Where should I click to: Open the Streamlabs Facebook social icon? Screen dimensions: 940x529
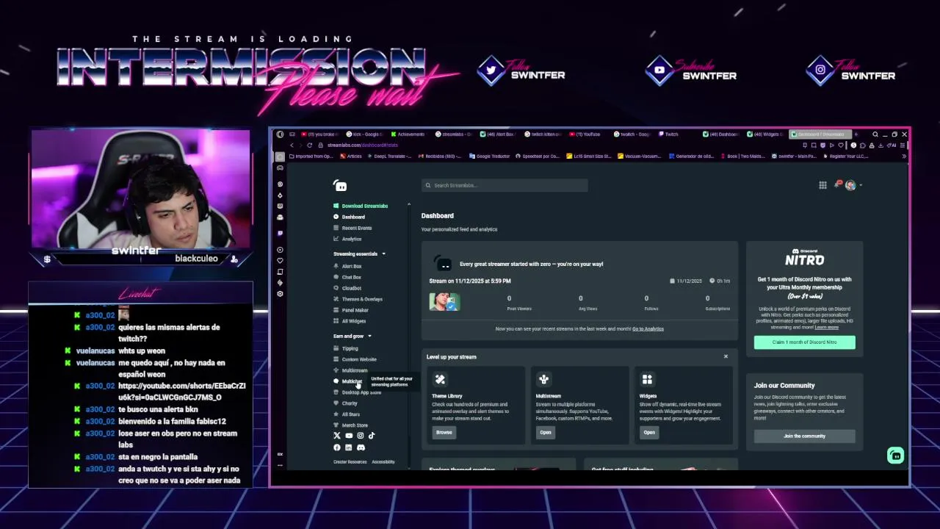(337, 447)
